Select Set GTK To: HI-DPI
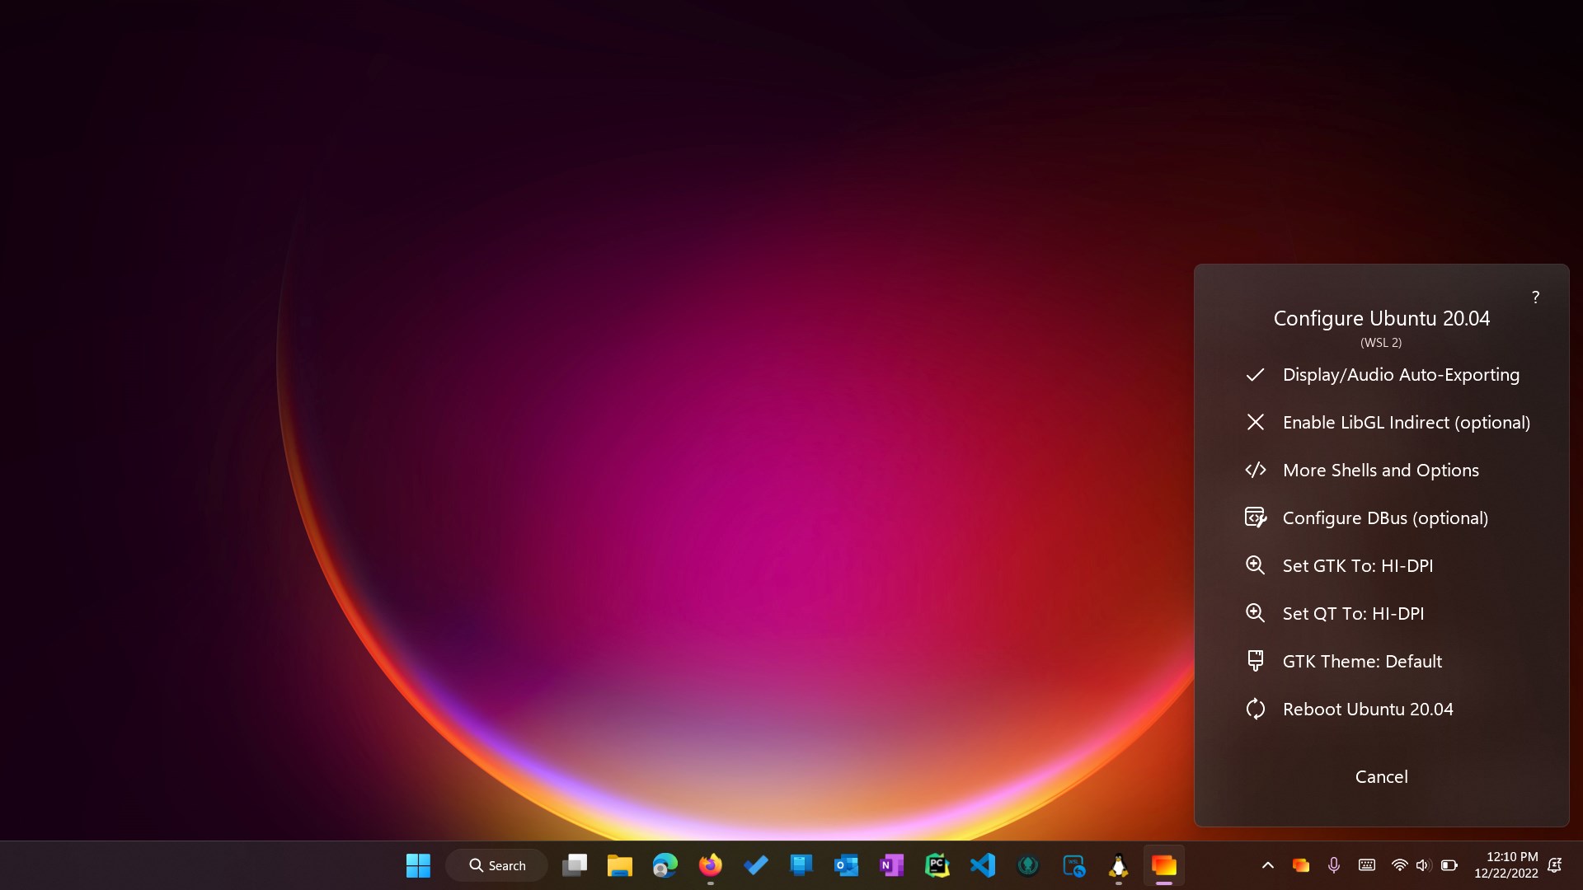 (x=1358, y=565)
